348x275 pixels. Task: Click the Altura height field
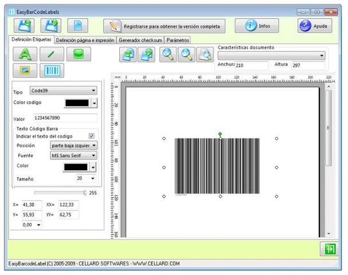(x=308, y=65)
